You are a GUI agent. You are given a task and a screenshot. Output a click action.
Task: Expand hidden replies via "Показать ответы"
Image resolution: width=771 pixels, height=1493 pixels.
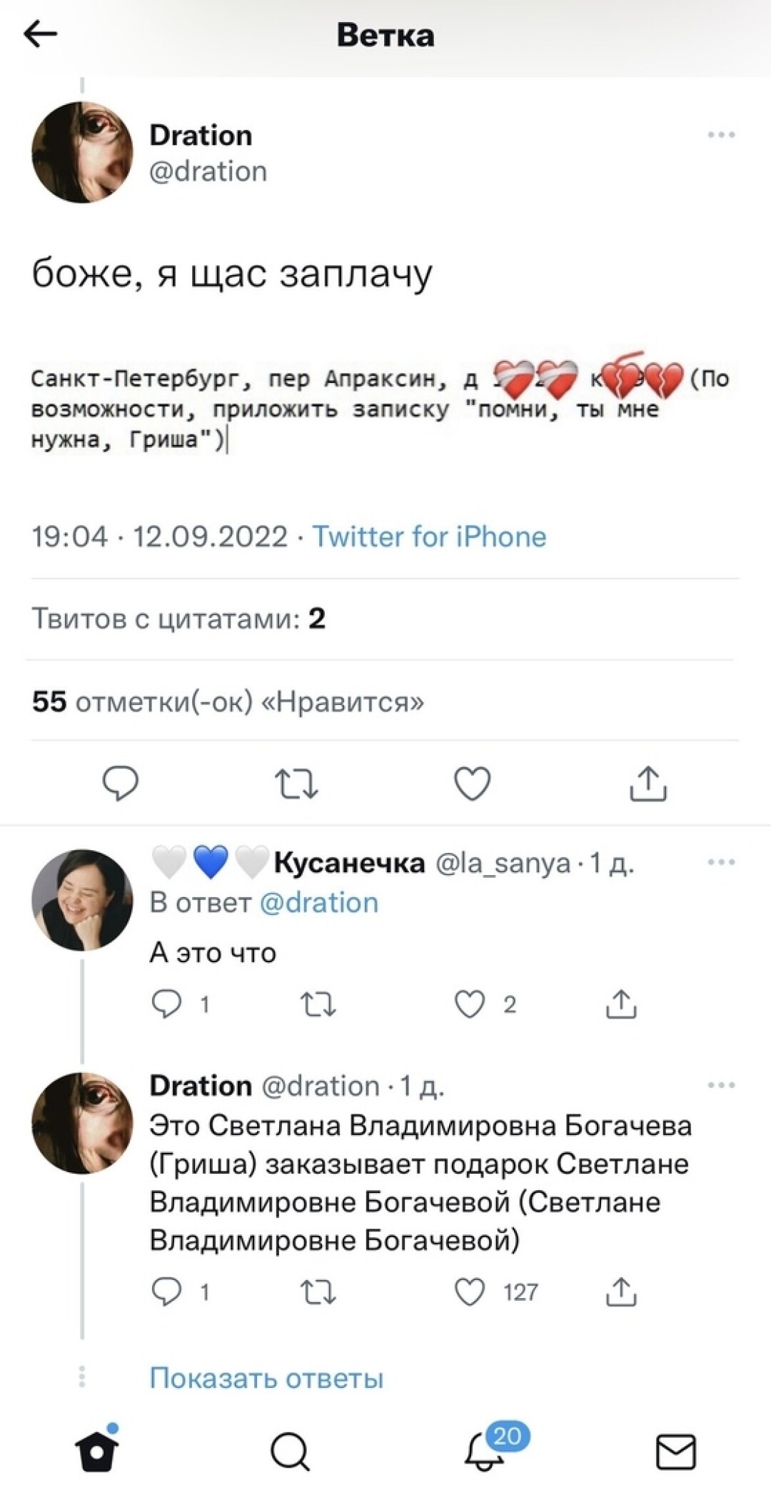tap(266, 1377)
